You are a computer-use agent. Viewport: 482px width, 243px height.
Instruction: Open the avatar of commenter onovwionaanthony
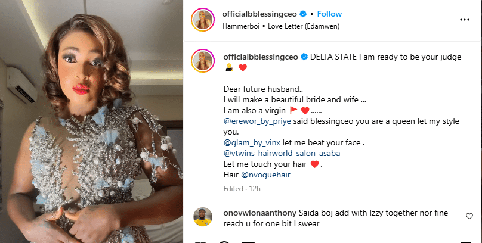202,219
